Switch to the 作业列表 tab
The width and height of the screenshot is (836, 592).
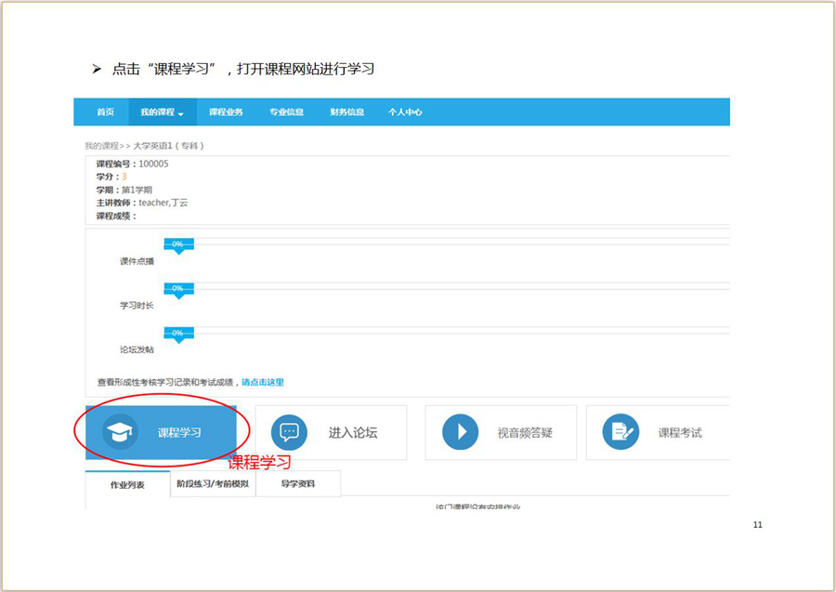click(127, 485)
